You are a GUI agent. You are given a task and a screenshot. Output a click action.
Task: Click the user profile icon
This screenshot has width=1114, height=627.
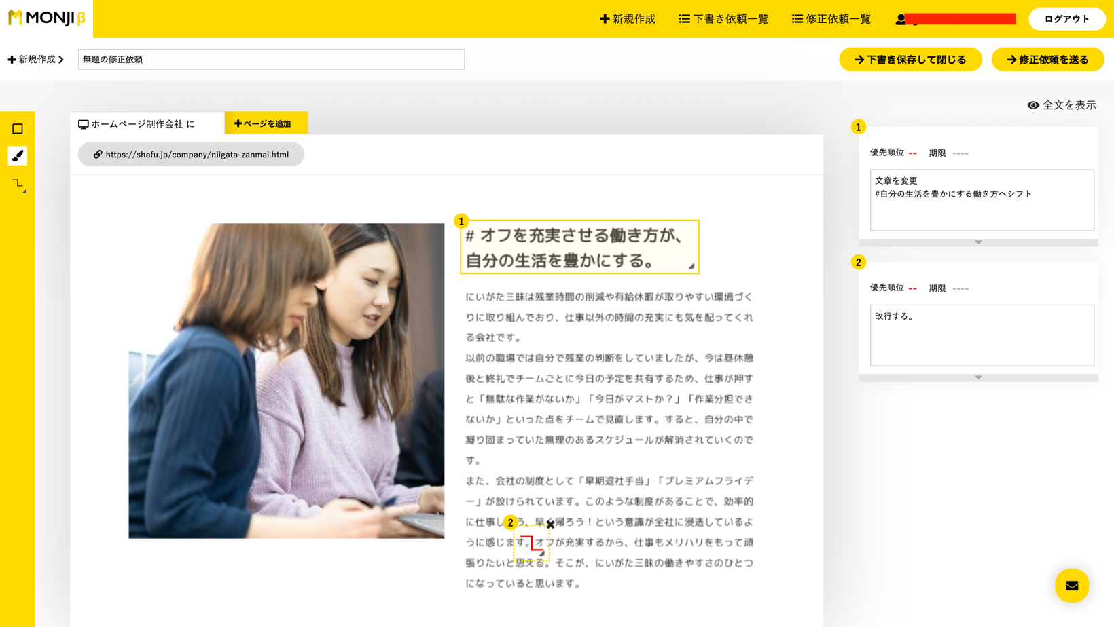point(901,19)
